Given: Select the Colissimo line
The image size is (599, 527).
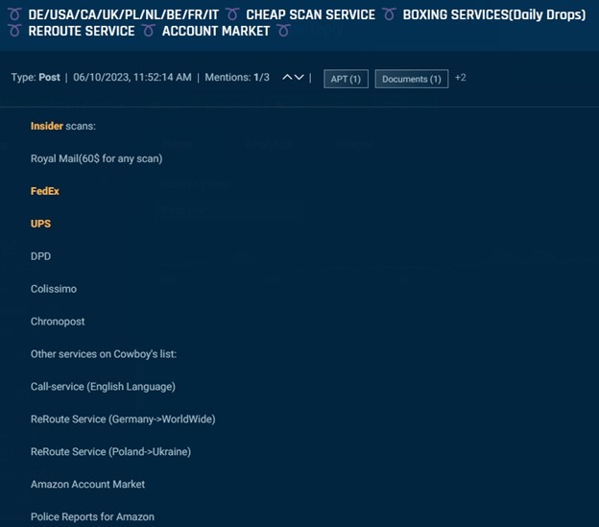Looking at the screenshot, I should pos(54,289).
